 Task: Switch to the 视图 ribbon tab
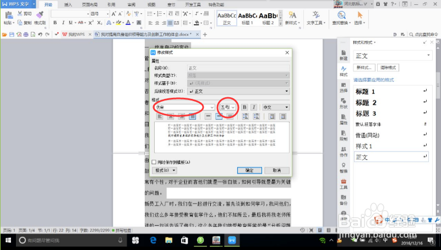[x=151, y=4]
